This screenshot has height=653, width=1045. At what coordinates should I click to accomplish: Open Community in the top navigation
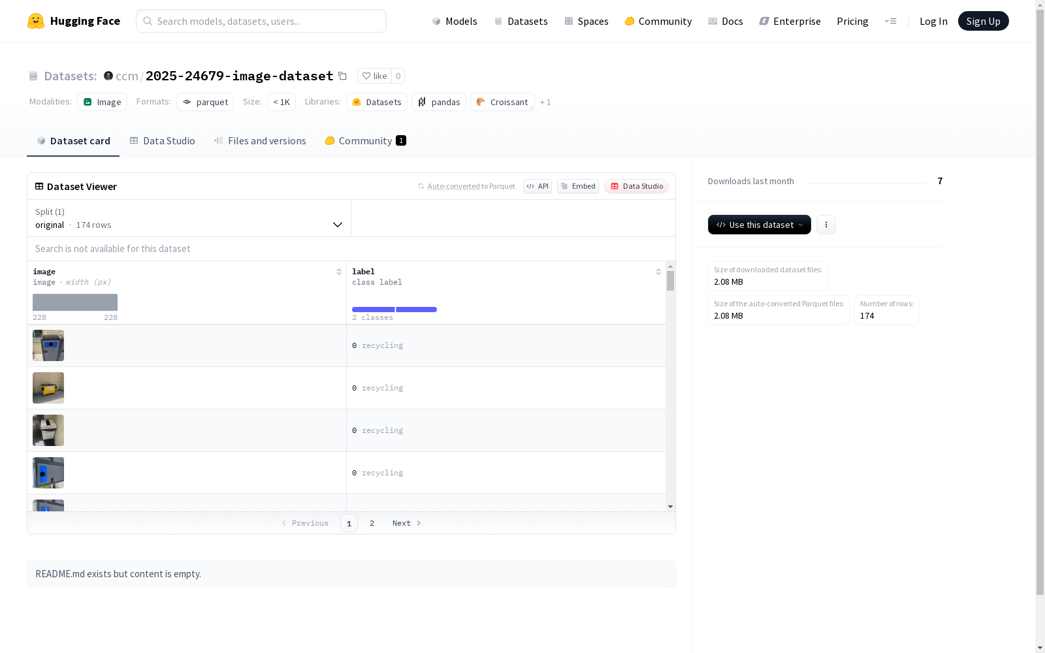point(658,21)
